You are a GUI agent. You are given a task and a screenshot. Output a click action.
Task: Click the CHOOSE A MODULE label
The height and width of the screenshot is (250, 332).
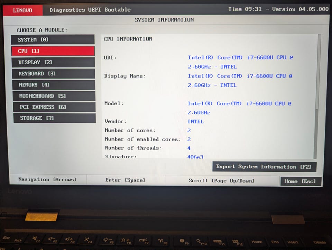point(42,30)
